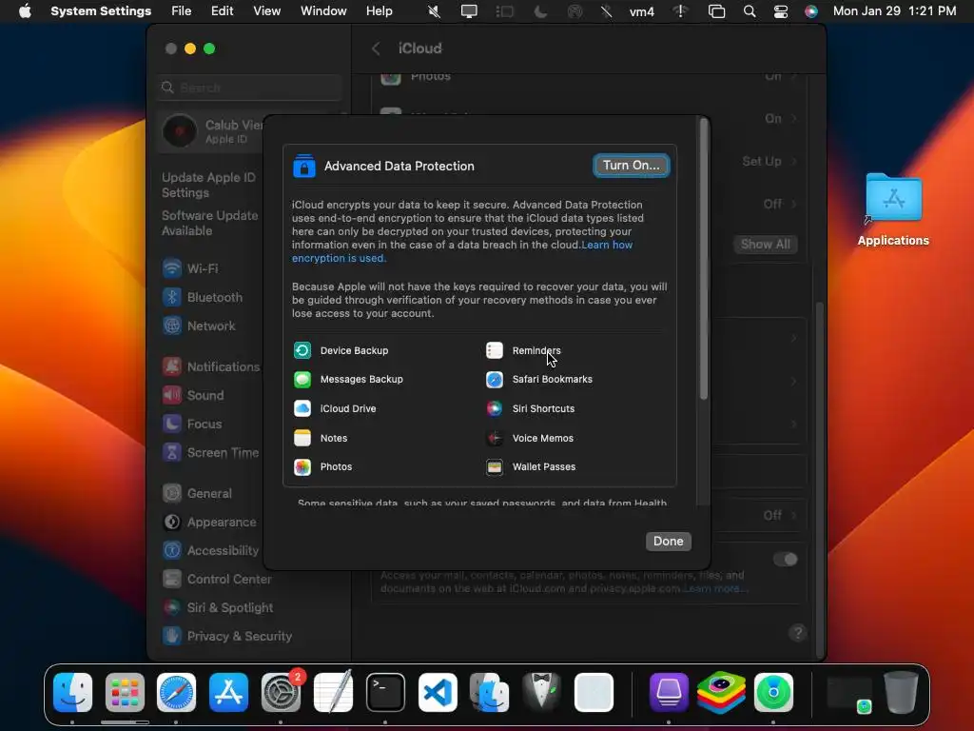Click Done to close the sheet
This screenshot has width=974, height=731.
click(669, 541)
